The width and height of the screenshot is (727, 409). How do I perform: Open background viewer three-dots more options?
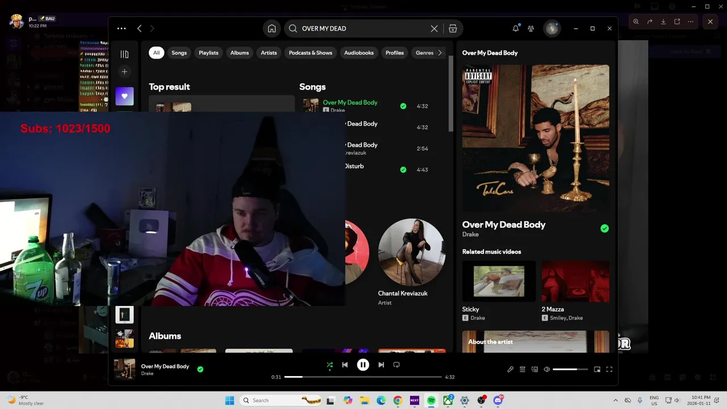pyautogui.click(x=691, y=22)
